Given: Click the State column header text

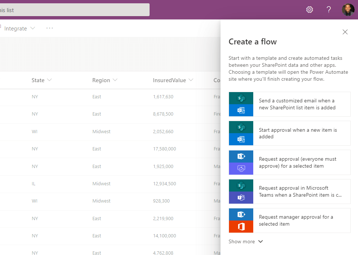Looking at the screenshot, I should click(38, 80).
